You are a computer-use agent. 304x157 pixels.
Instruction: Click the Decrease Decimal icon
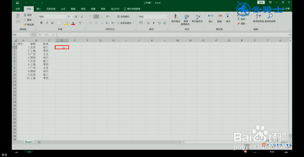[164, 23]
